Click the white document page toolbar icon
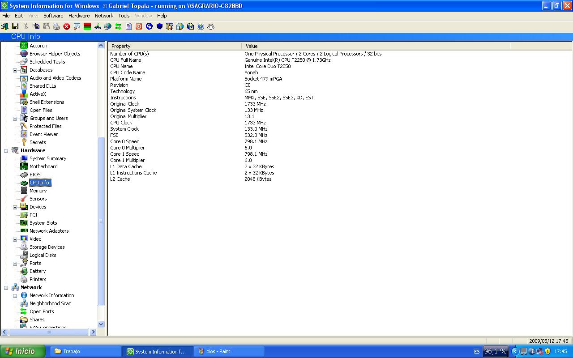The image size is (573, 358). (128, 26)
